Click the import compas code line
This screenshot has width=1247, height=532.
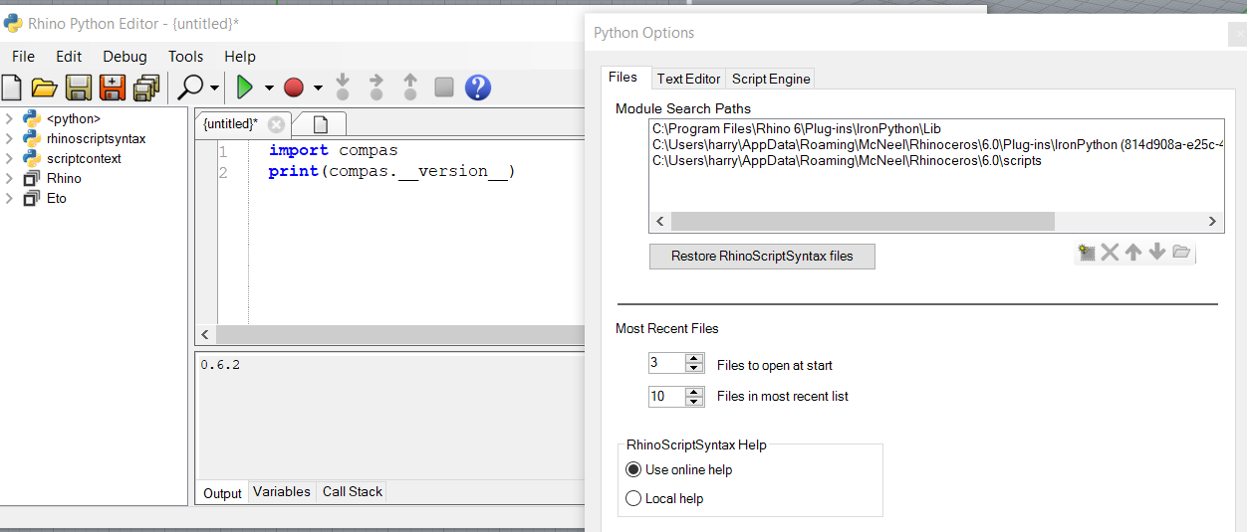333,150
